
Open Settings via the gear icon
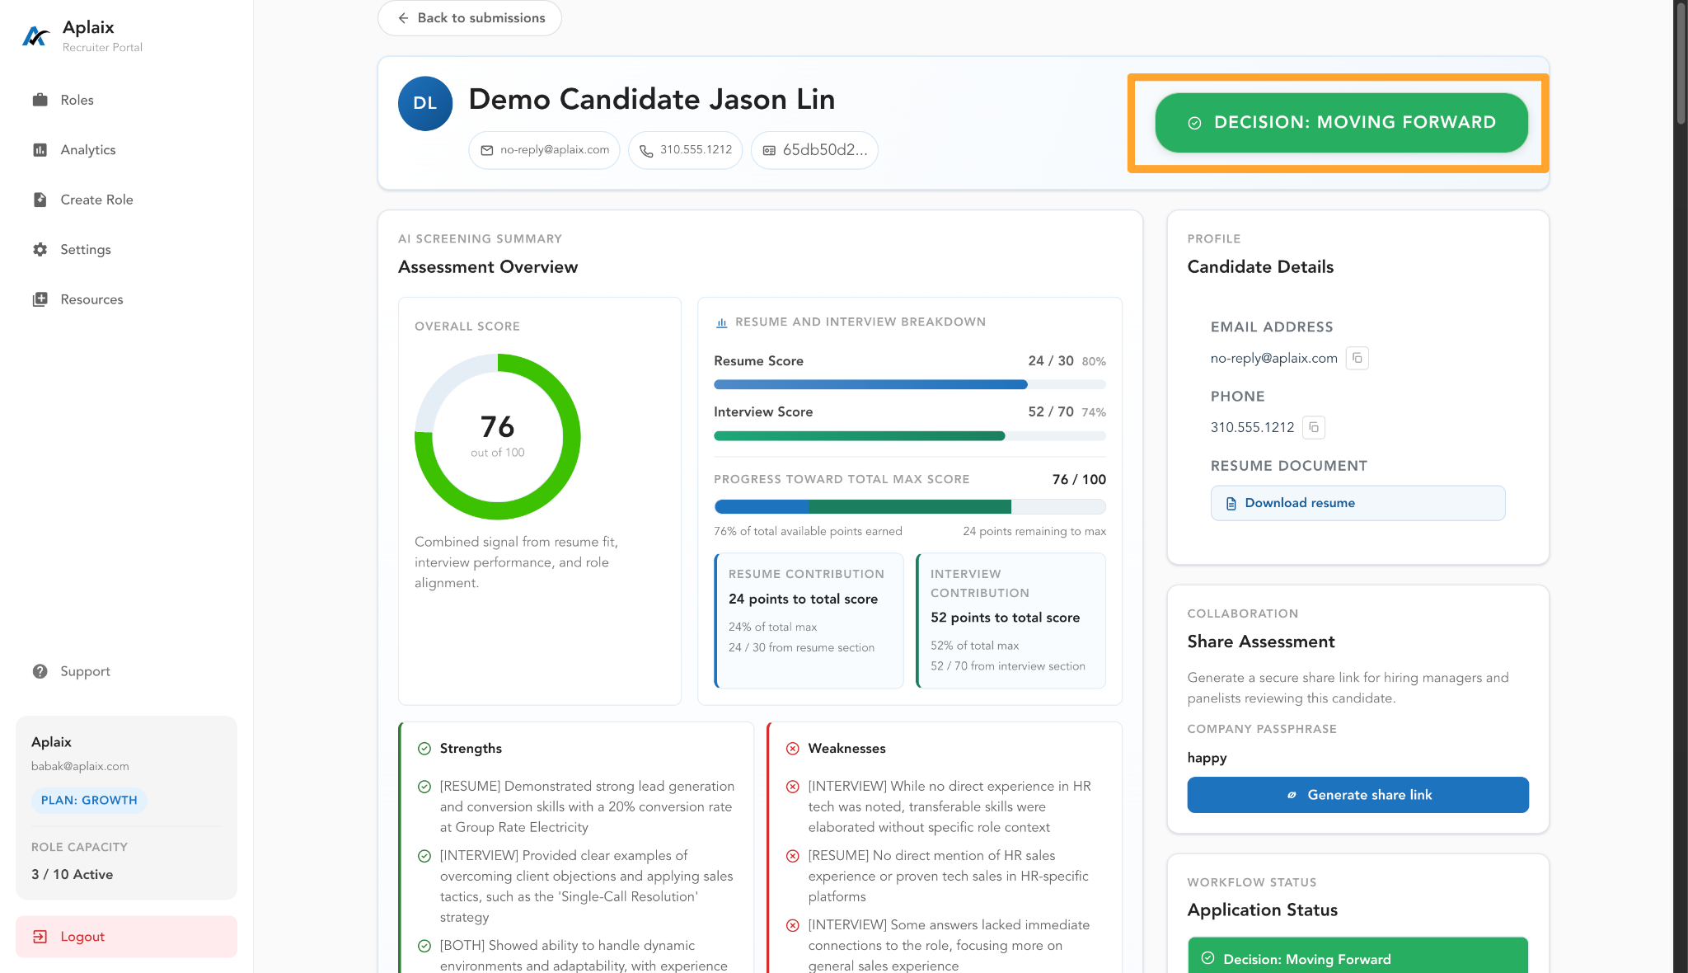coord(40,249)
